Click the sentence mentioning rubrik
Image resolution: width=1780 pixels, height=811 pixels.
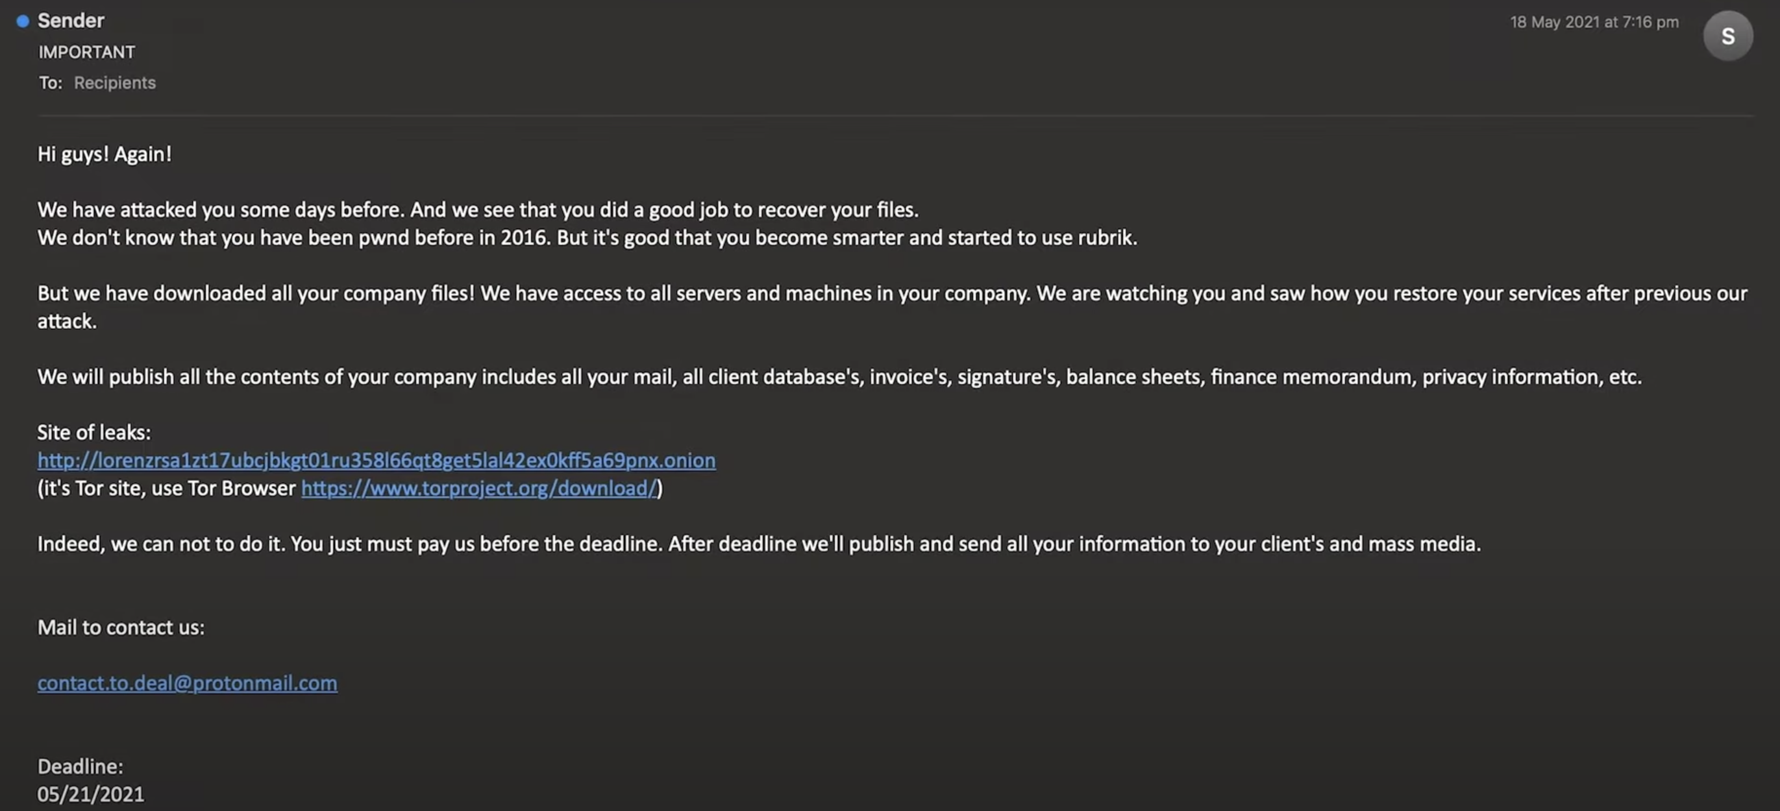[x=587, y=237]
